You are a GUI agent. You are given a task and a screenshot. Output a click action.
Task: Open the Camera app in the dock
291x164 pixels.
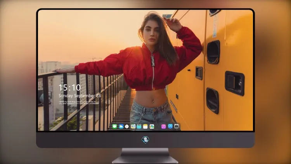coord(176,126)
